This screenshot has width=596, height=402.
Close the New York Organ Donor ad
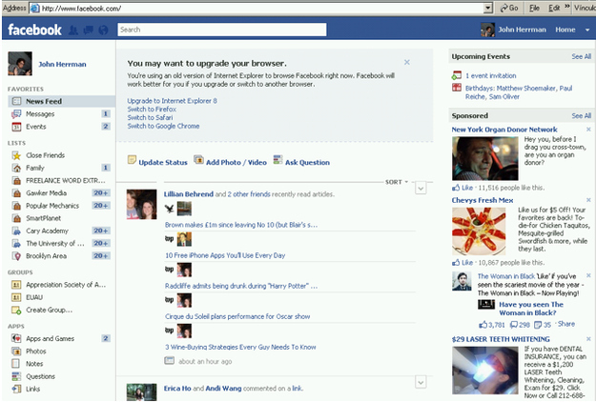[588, 130]
